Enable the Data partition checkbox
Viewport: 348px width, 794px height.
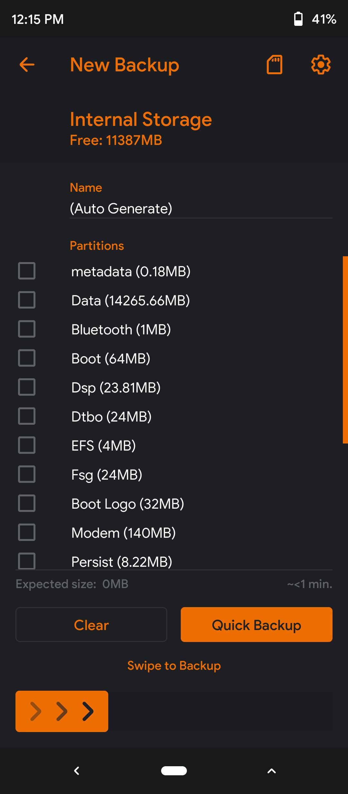pyautogui.click(x=27, y=300)
